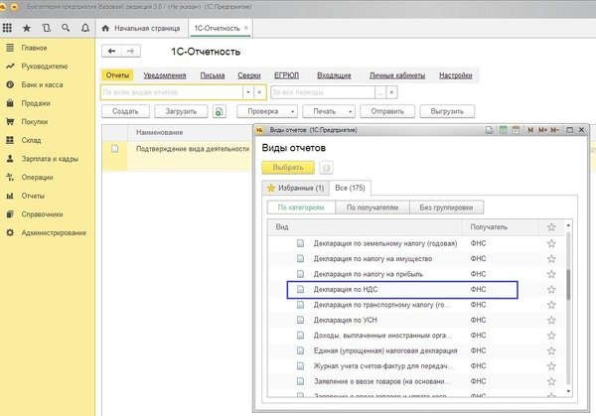Click the yellow Выбрать button
This screenshot has height=416, width=596.
tap(288, 168)
